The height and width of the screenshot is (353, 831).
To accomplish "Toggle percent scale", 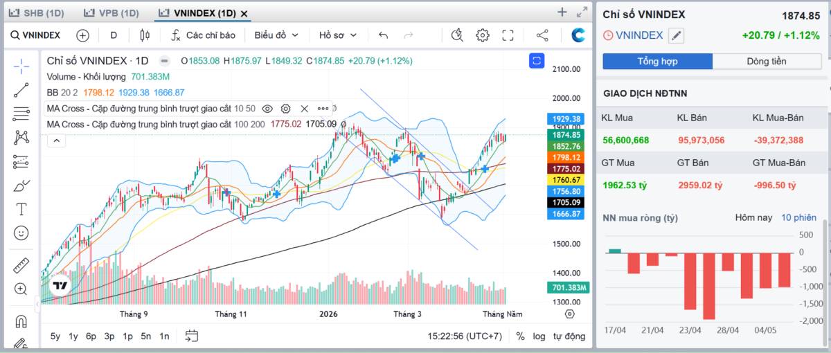I will [x=520, y=336].
